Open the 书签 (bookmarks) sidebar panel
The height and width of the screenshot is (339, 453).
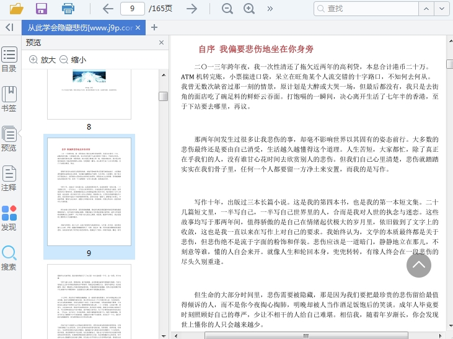9,99
